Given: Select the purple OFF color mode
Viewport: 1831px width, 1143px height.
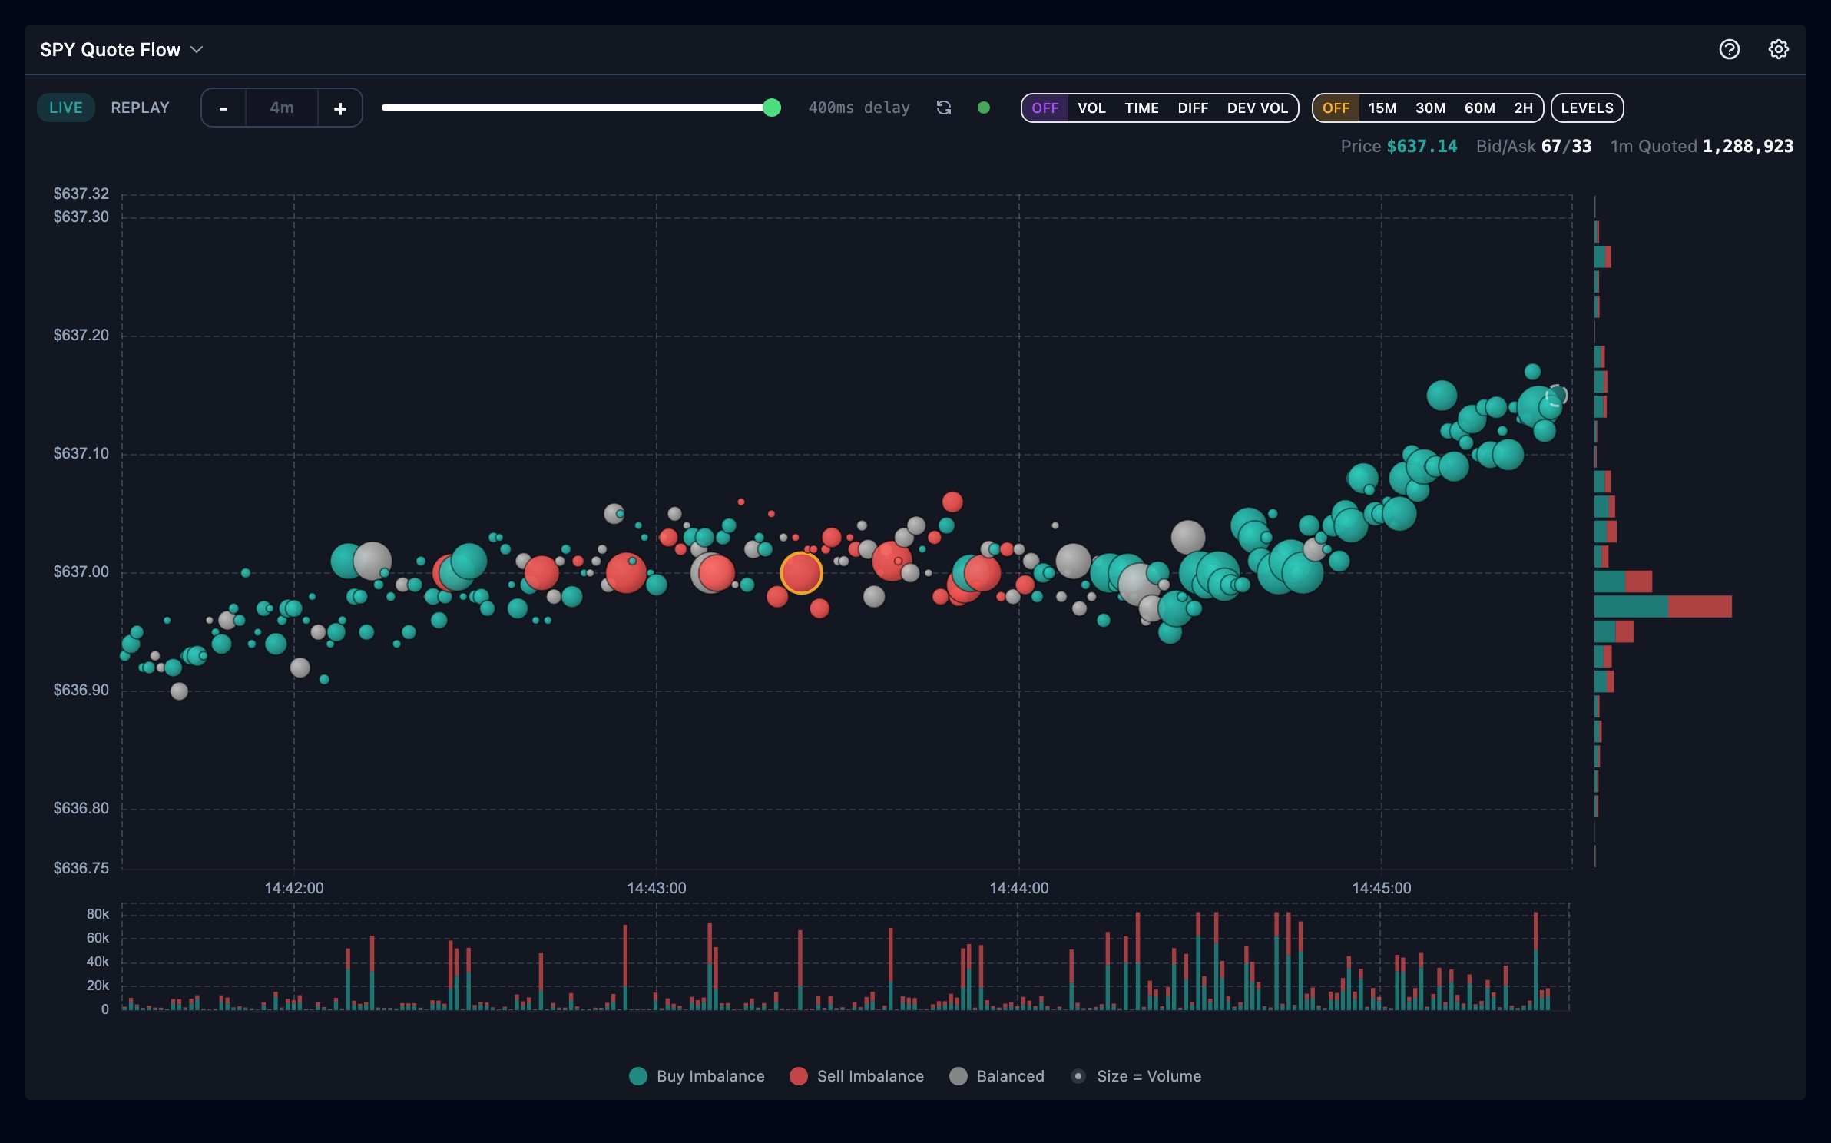Looking at the screenshot, I should (1045, 108).
